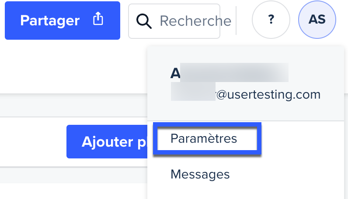Viewport: 348px width, 199px height.
Task: Select Paramètres in the account menu
Action: pyautogui.click(x=204, y=139)
